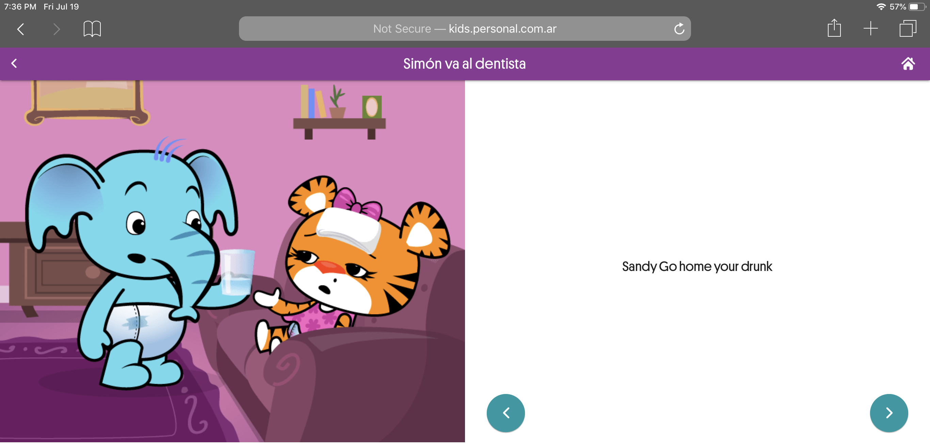
Task: Tap the back chevron in purple header
Action: [14, 64]
